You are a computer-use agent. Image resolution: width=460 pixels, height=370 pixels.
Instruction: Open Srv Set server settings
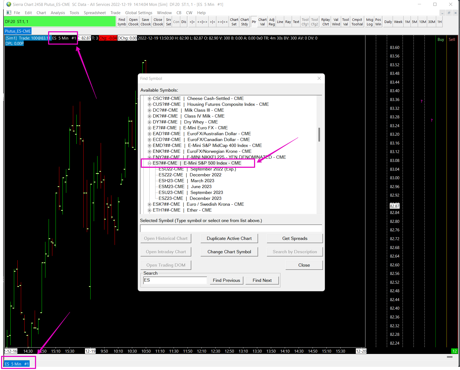pos(169,22)
